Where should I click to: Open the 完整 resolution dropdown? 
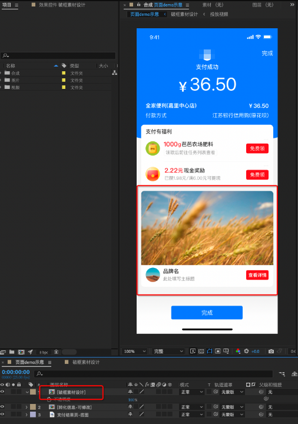coord(168,351)
